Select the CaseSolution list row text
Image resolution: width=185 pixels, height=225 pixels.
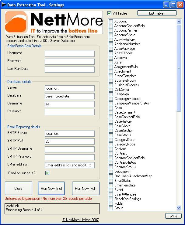click(x=124, y=131)
